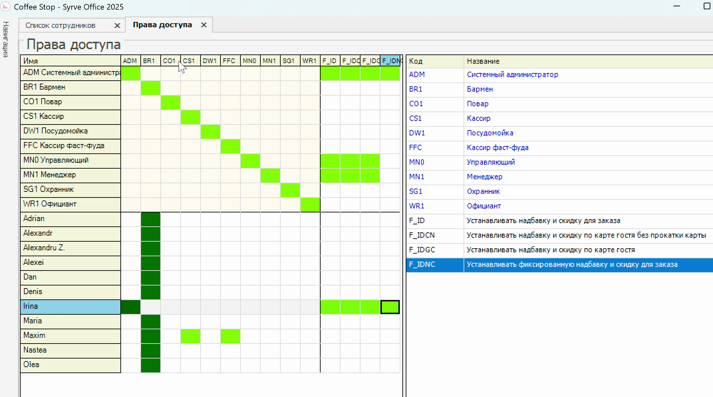
Task: Toggle Irina's F_IDNC permission cell
Action: [x=390, y=307]
